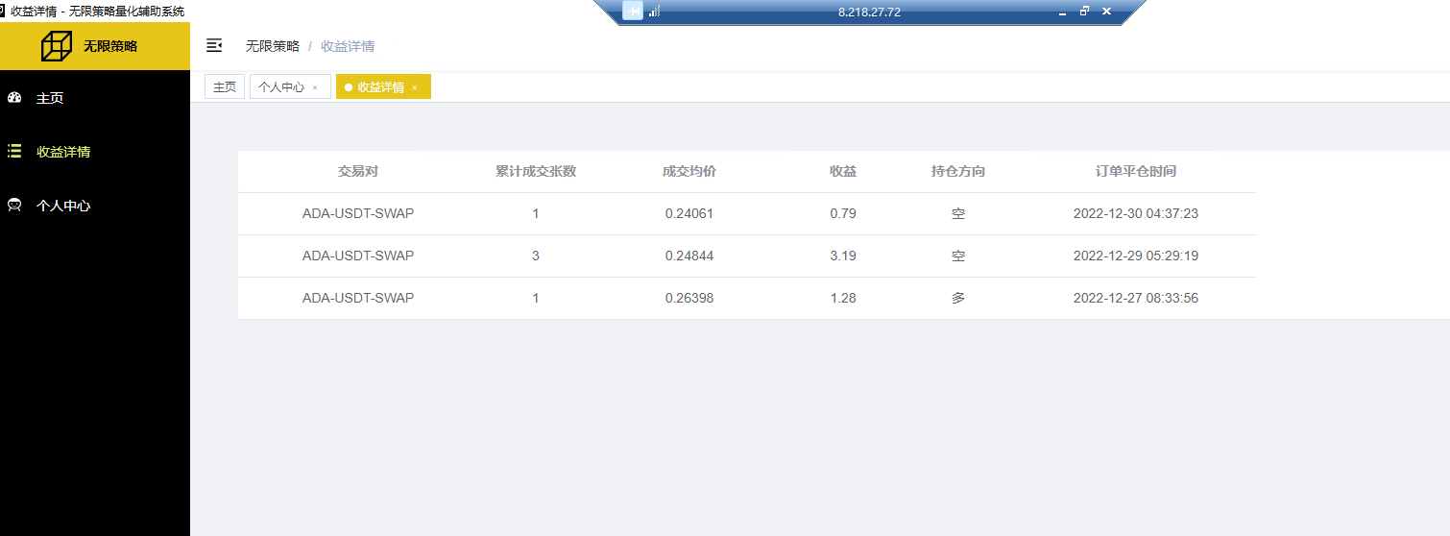Click close time 2022-12-30 04:37:23
Image resolution: width=1450 pixels, height=536 pixels.
click(x=1136, y=213)
